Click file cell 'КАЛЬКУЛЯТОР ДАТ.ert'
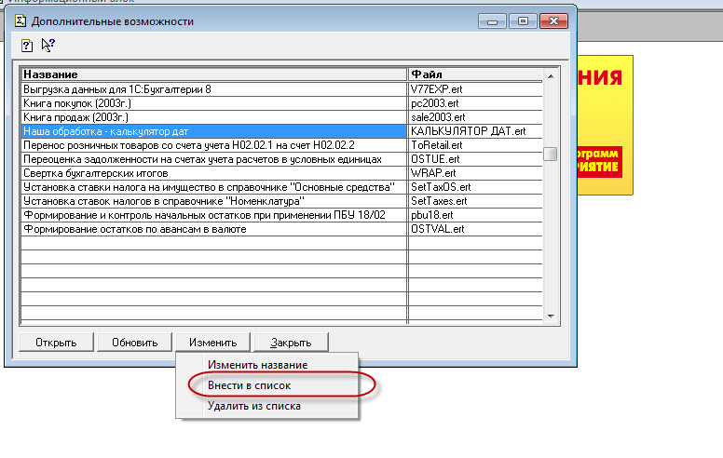 coord(475,131)
